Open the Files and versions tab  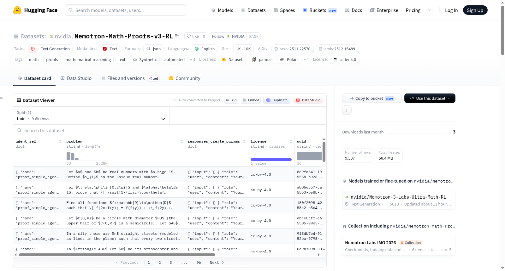tap(130, 78)
